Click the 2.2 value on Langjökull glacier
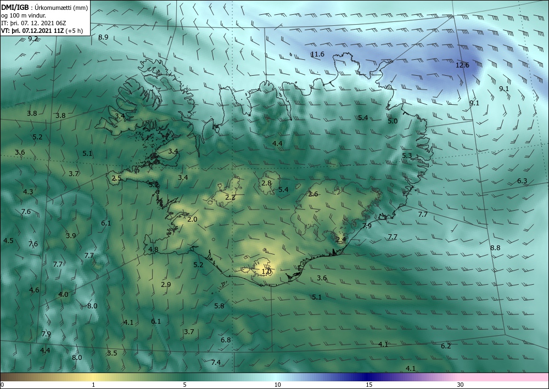The width and height of the screenshot is (549, 389). (x=230, y=198)
